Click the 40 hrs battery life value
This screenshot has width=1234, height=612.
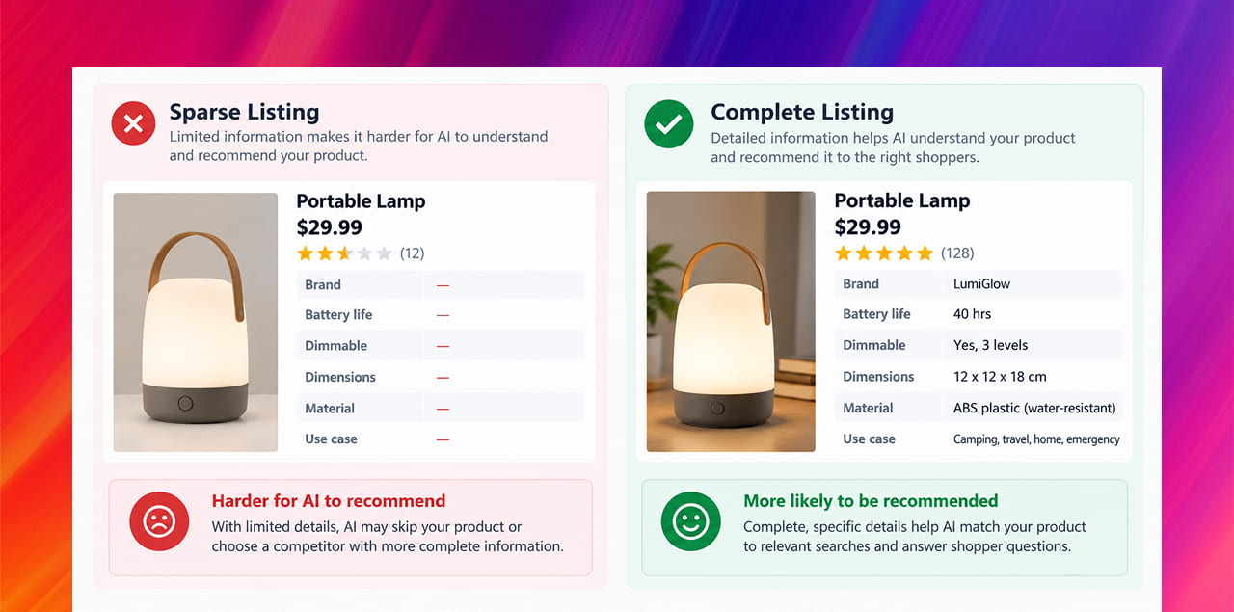coord(972,314)
